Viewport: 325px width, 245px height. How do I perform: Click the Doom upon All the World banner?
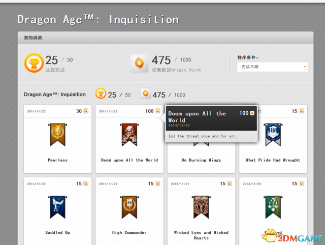(x=129, y=135)
